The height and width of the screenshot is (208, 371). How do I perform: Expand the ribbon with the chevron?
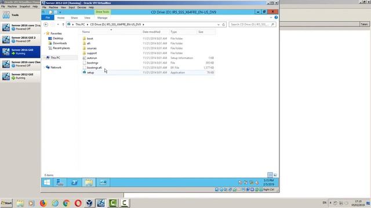(x=271, y=17)
